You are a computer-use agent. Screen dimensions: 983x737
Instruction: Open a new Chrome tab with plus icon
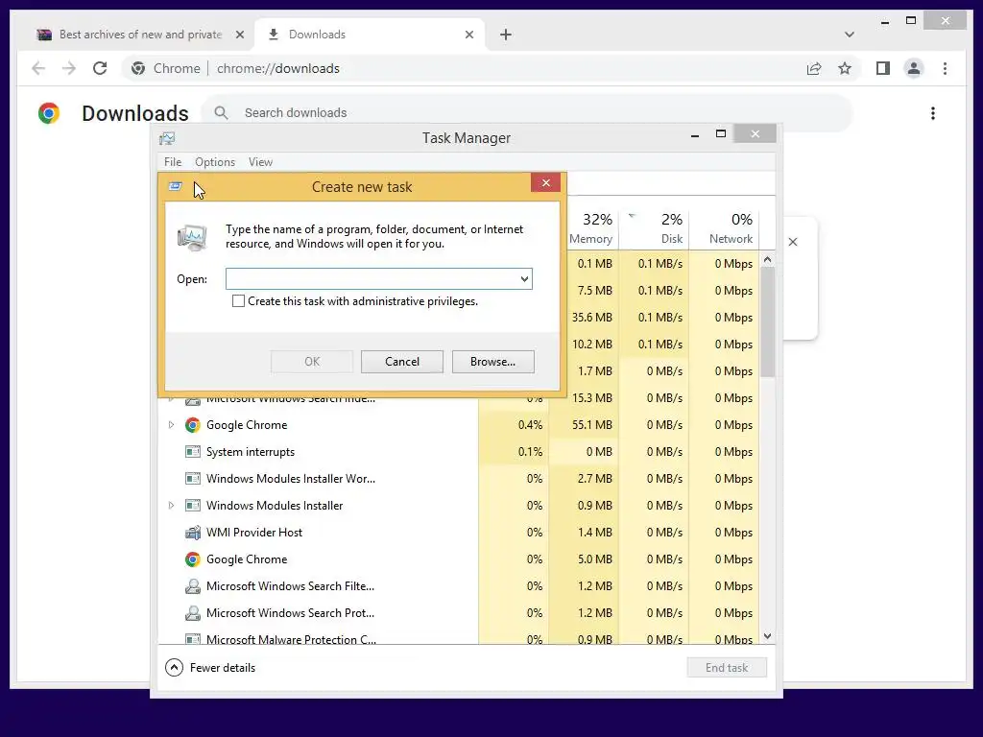[x=505, y=35]
